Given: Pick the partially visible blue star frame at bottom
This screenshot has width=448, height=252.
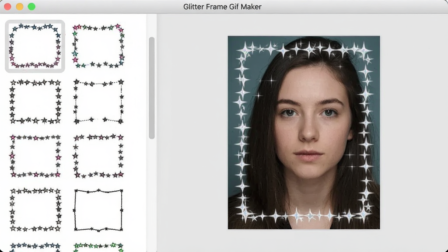Looking at the screenshot, I should click(x=35, y=247).
